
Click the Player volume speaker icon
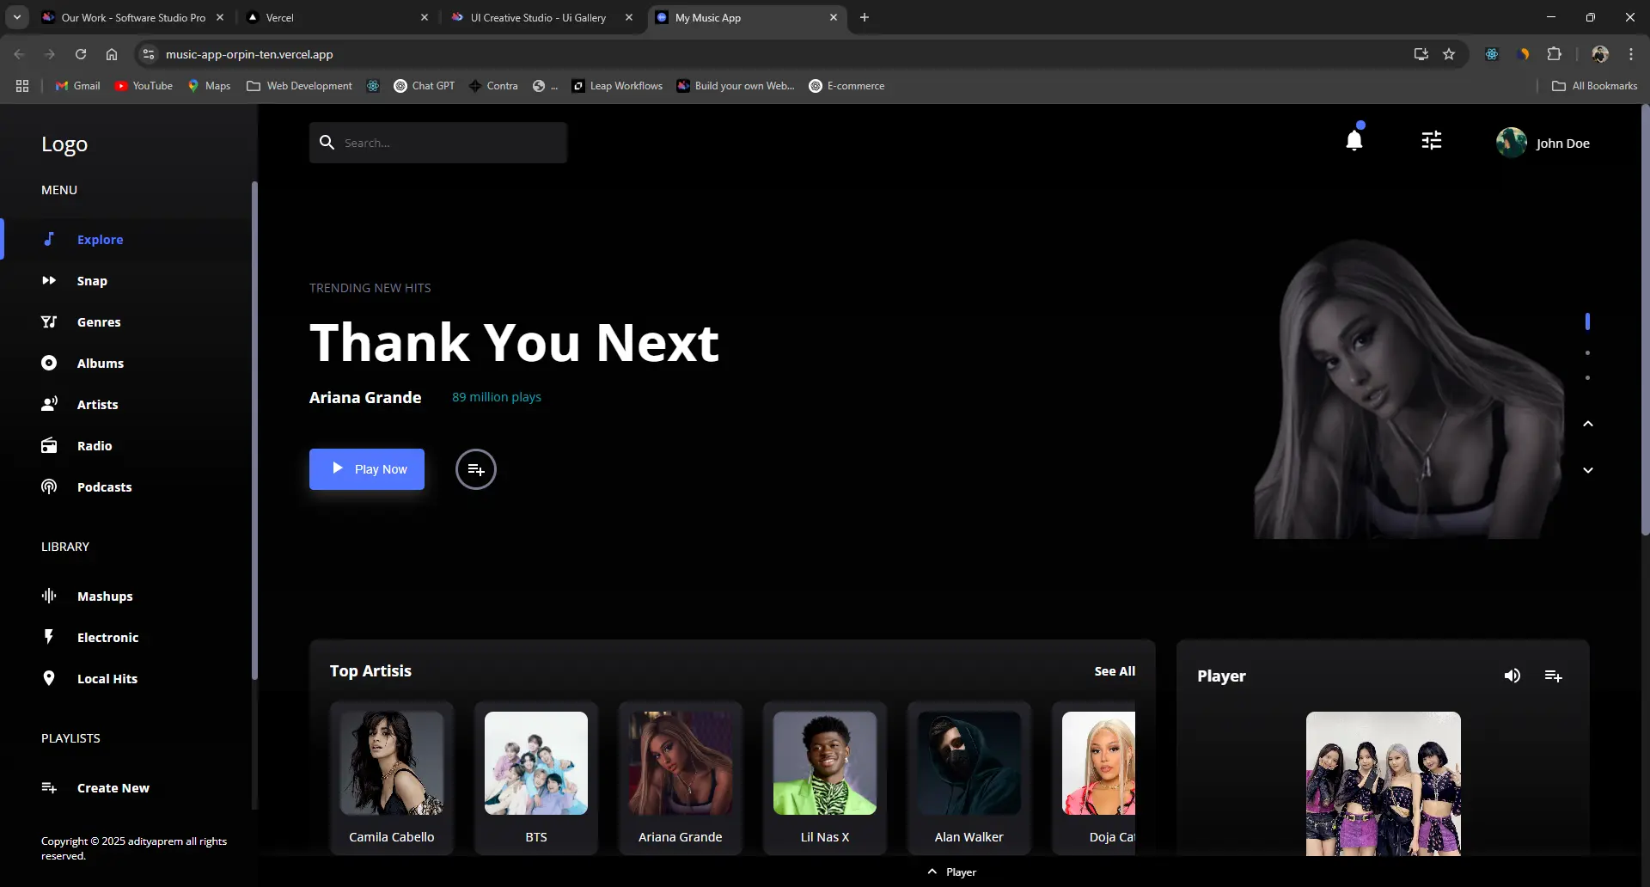pyautogui.click(x=1512, y=676)
